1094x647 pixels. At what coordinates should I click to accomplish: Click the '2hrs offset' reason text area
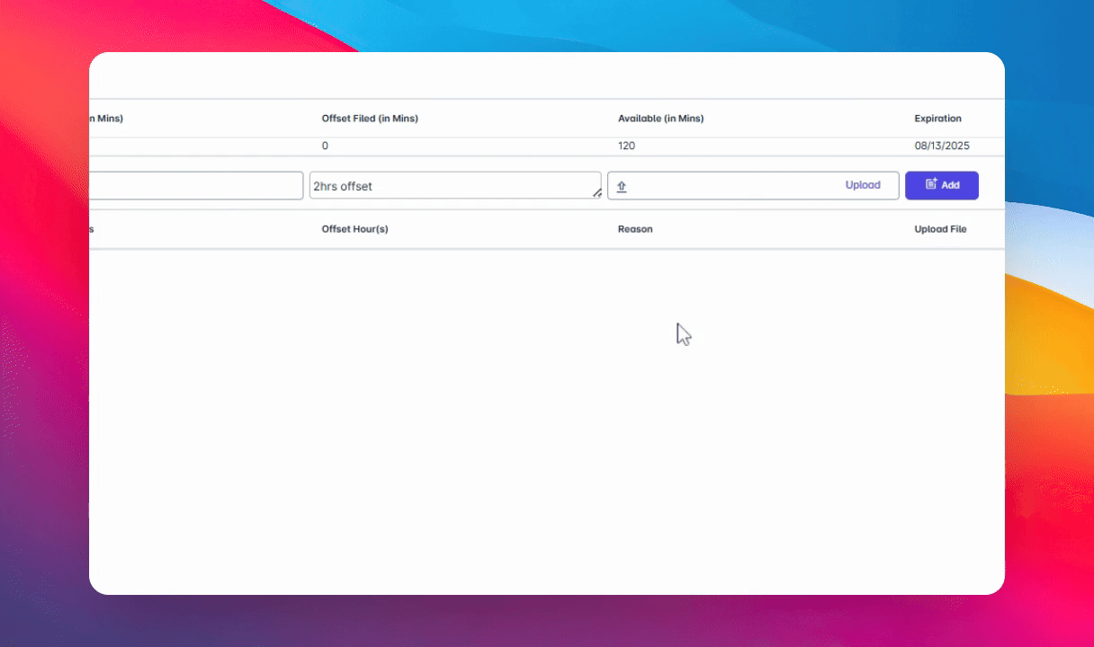pos(455,185)
